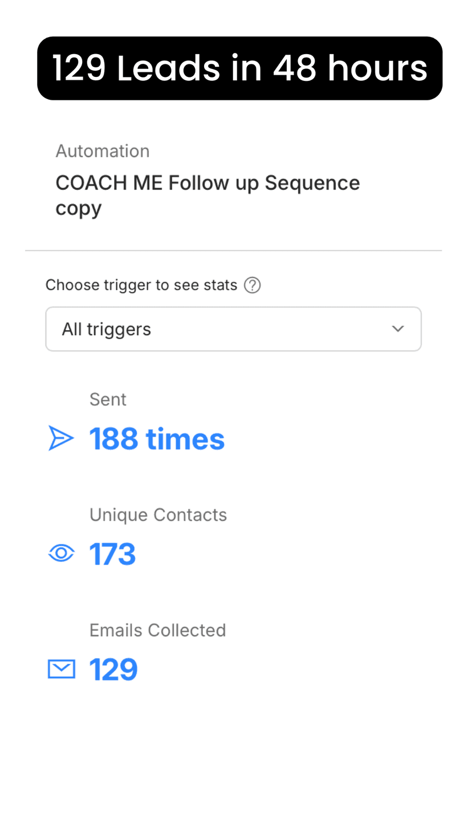Screen dimensions: 472x839
Task: Click the Unique Contacts label
Action: click(x=158, y=515)
